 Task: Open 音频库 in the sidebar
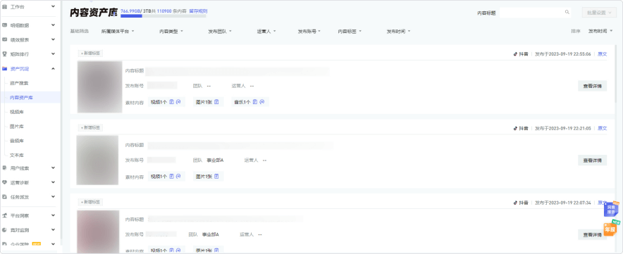click(x=17, y=141)
